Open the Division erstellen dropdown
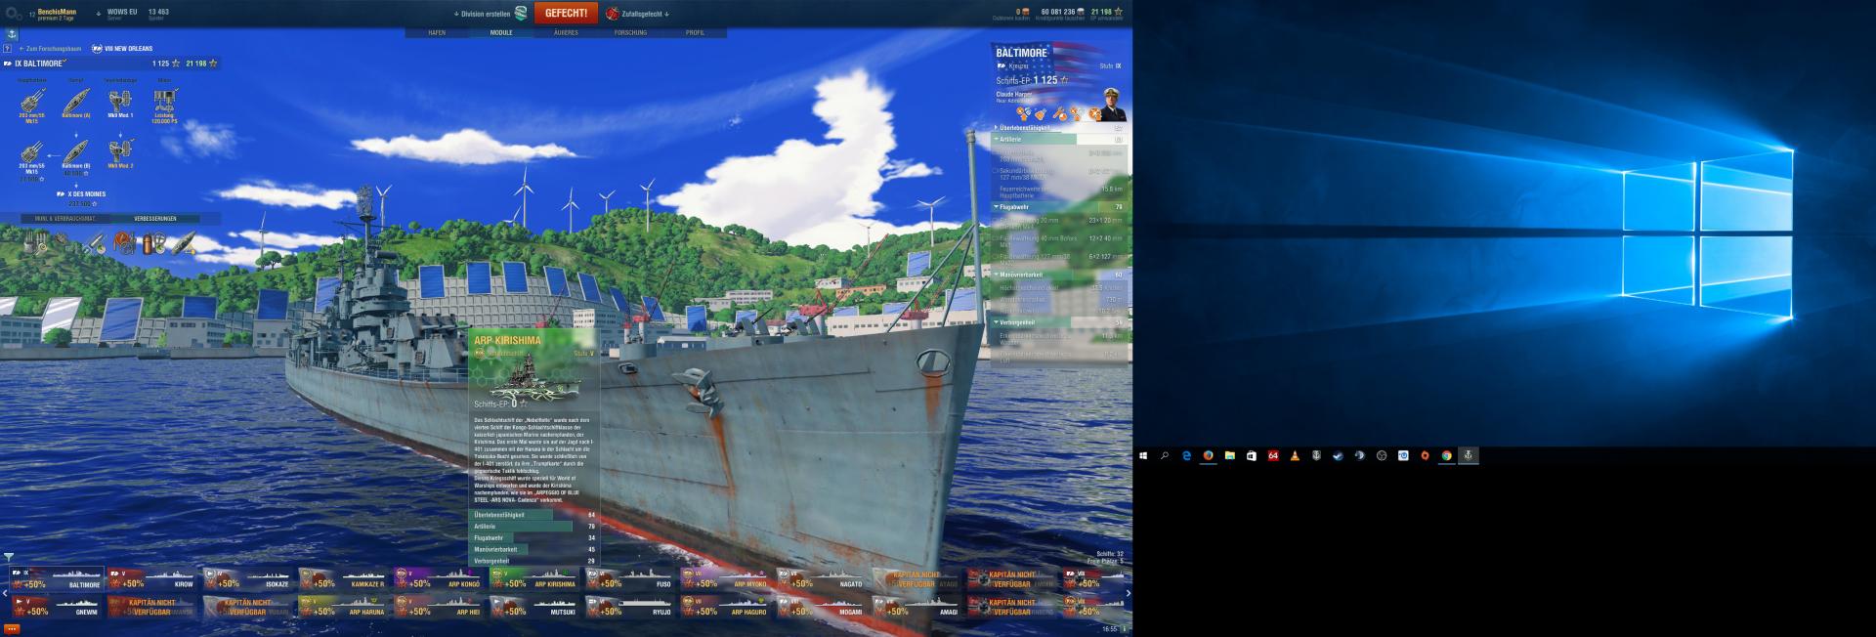The image size is (1876, 637). 483,14
